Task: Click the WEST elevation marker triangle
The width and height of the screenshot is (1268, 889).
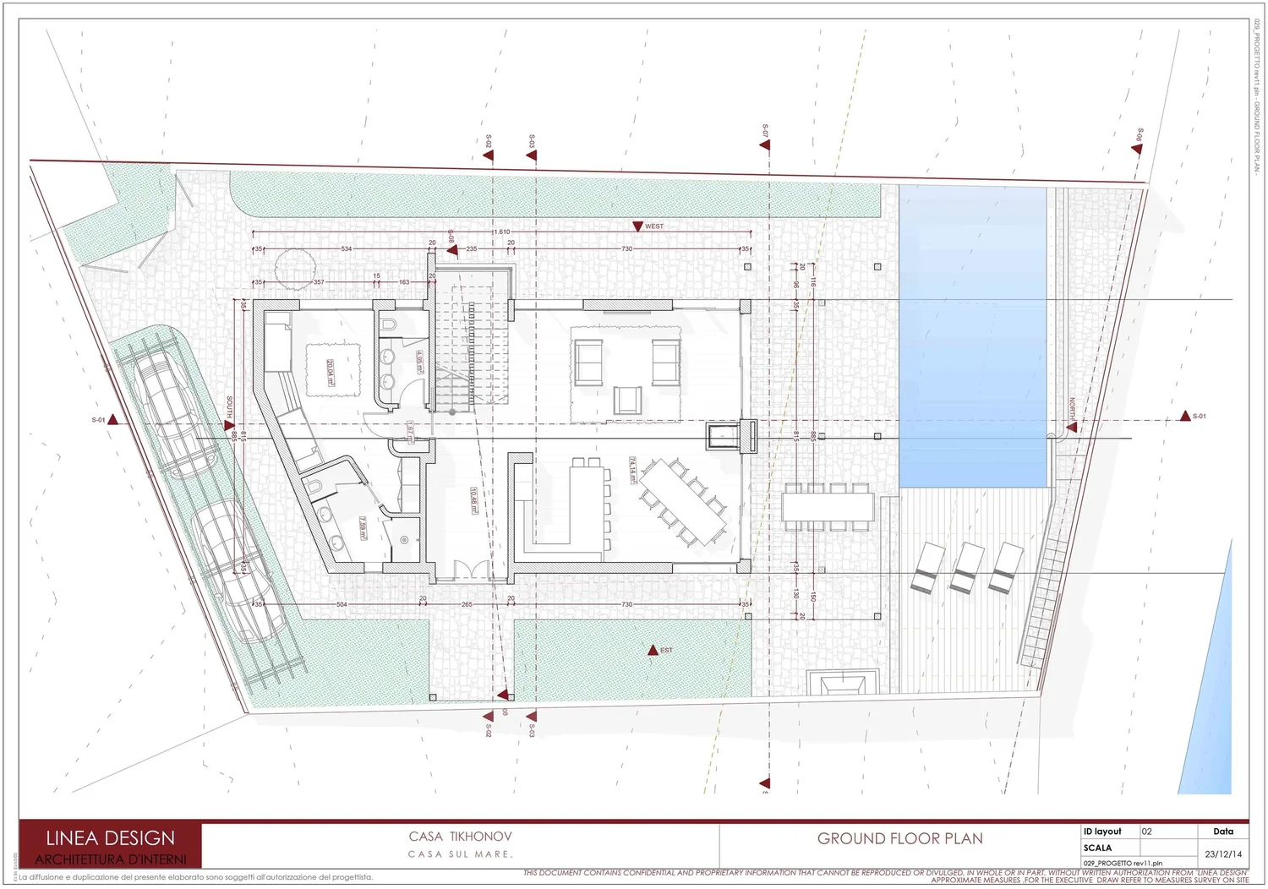Action: [x=638, y=226]
